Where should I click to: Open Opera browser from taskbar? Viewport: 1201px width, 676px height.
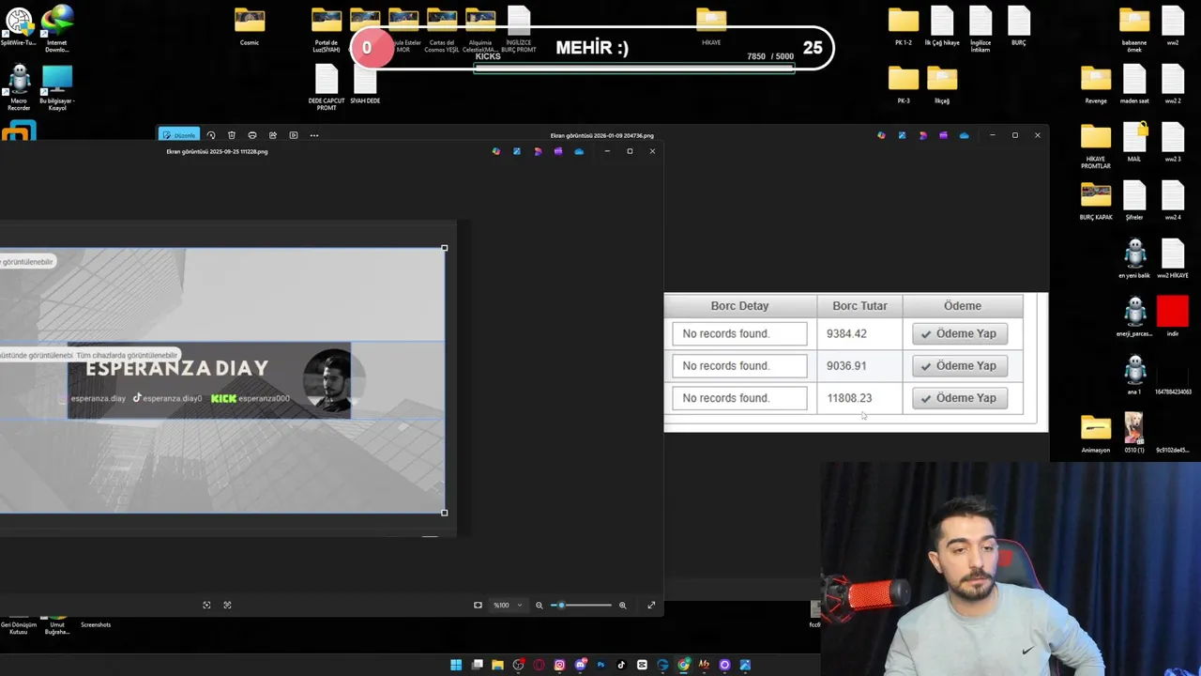pyautogui.click(x=539, y=665)
